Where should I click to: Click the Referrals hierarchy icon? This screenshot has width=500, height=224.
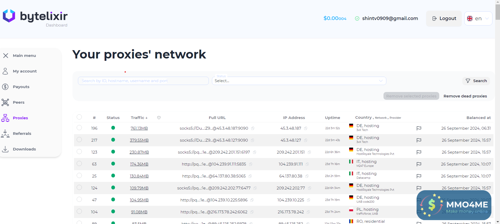[x=5, y=134]
